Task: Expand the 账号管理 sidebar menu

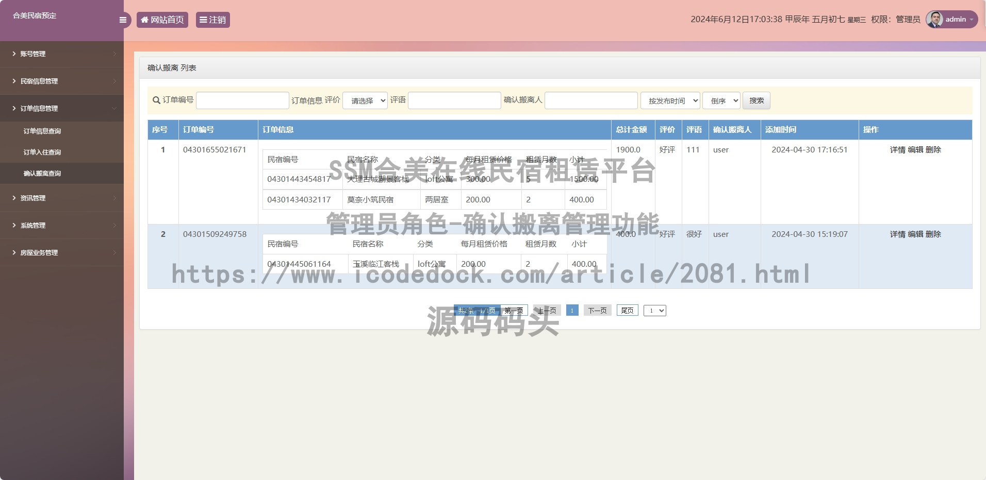Action: 62,54
